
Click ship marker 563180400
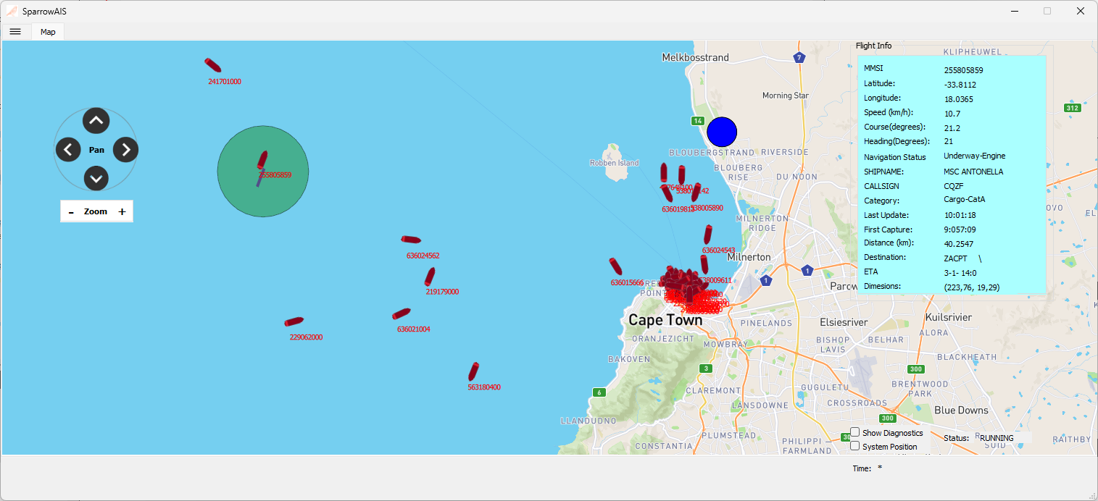(473, 371)
